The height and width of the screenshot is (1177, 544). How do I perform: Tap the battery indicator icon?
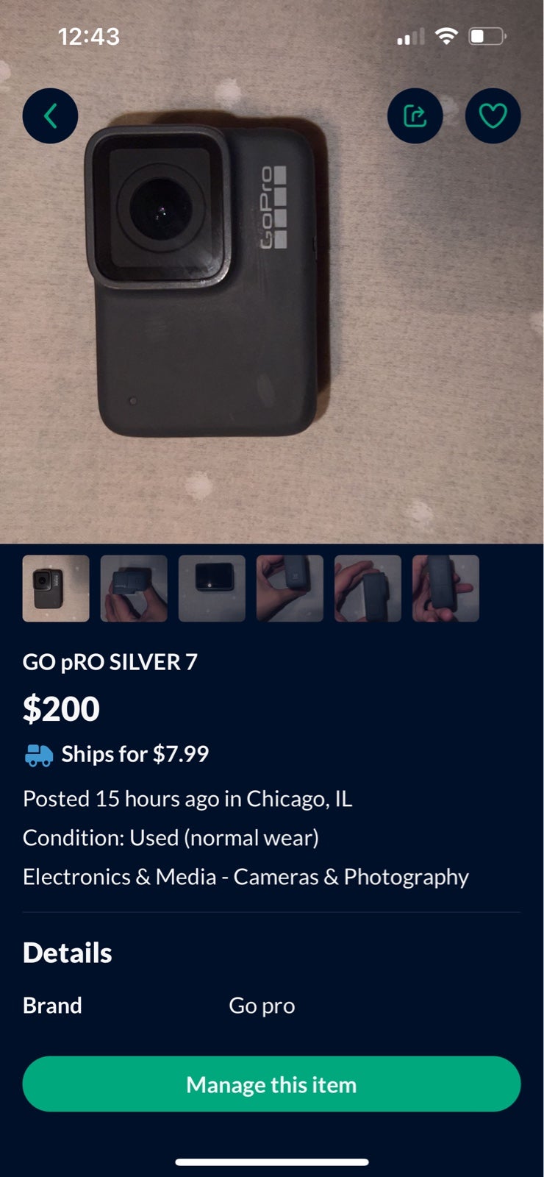[487, 35]
